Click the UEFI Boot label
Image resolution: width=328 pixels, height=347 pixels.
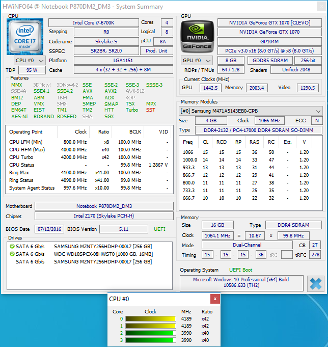point(240,270)
